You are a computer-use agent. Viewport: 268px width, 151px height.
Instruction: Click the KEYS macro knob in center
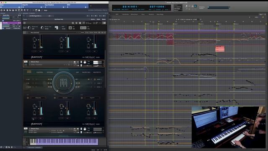tap(64, 83)
